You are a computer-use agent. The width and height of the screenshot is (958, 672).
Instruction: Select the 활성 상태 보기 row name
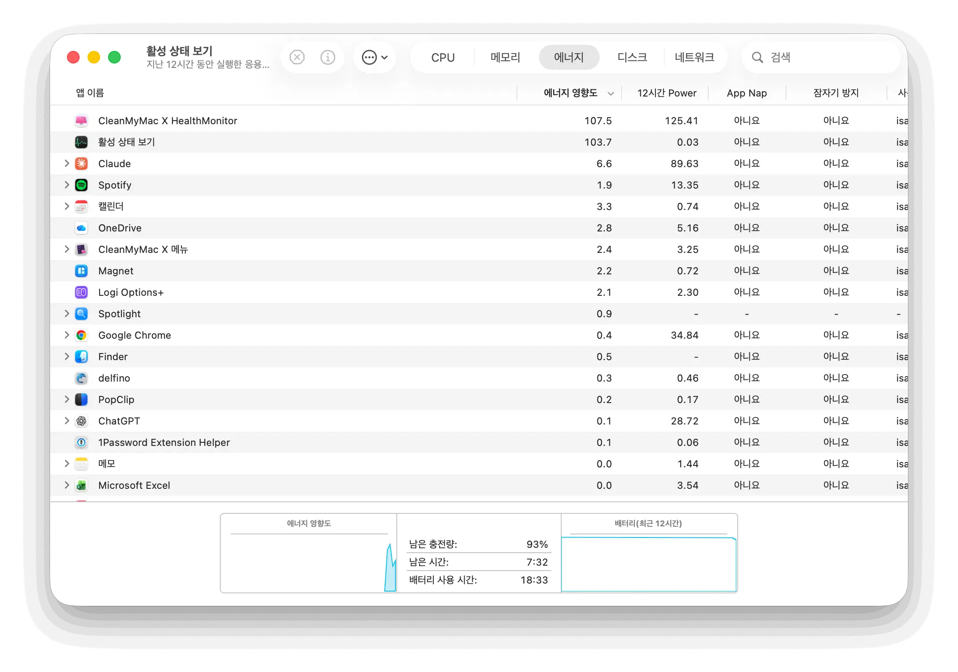tap(126, 142)
